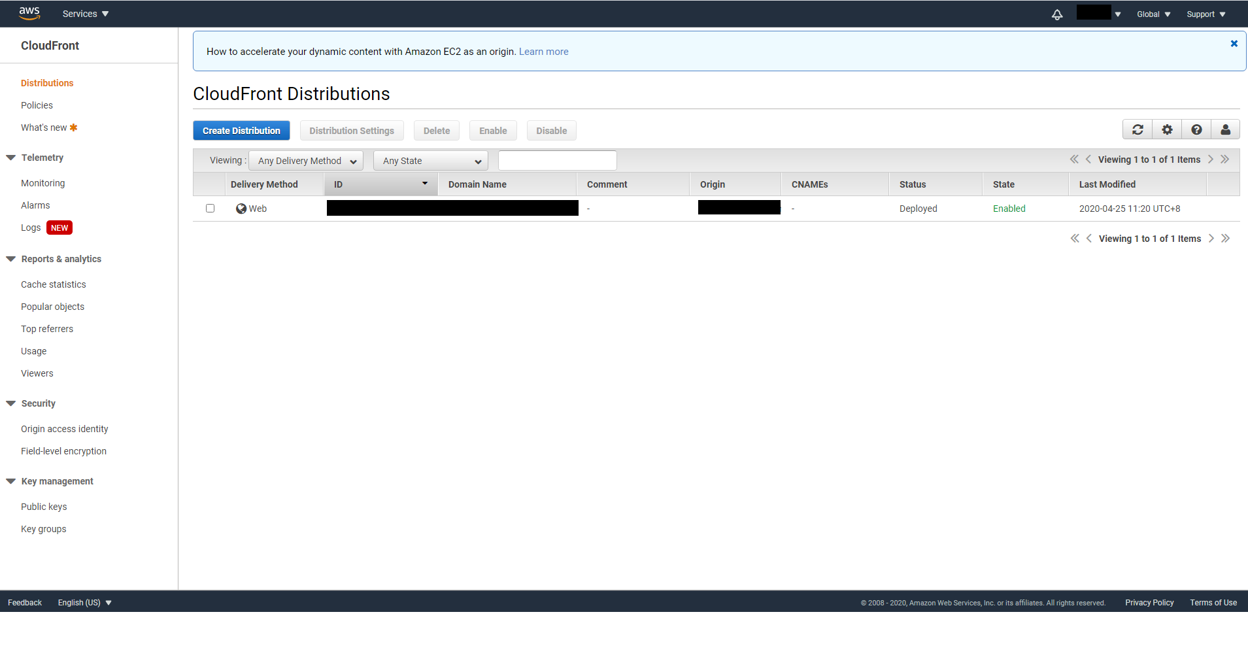
Task: Go to previous page in bottom pagination
Action: pyautogui.click(x=1089, y=239)
